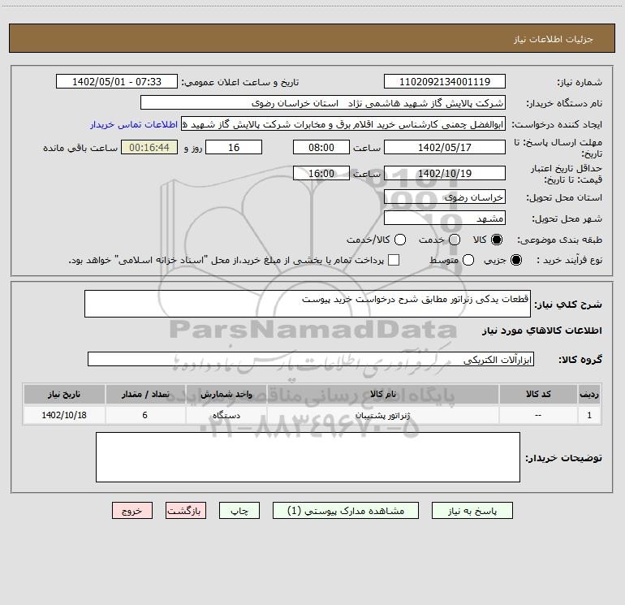Select the خدمت radio button
Image resolution: width=625 pixels, height=605 pixels.
[x=455, y=240]
